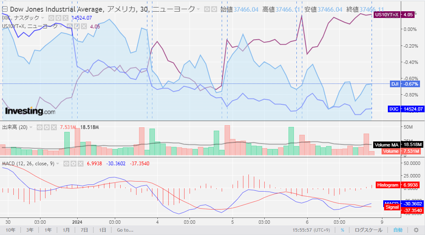Collapse the Dow Jones legend with the minus box
This screenshot has height=235, width=425.
5,9
